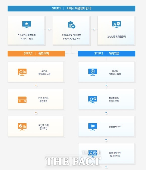Select the orange STEP.2 통합조회 header
The height and width of the screenshot is (170, 146).
click(x=36, y=54)
